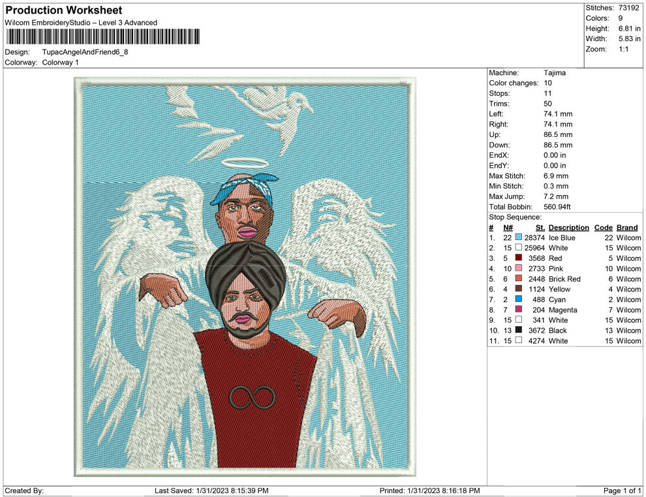Click the design name 'TupacAngelAndFriend6_8'
This screenshot has height=497, width=646.
coord(85,52)
